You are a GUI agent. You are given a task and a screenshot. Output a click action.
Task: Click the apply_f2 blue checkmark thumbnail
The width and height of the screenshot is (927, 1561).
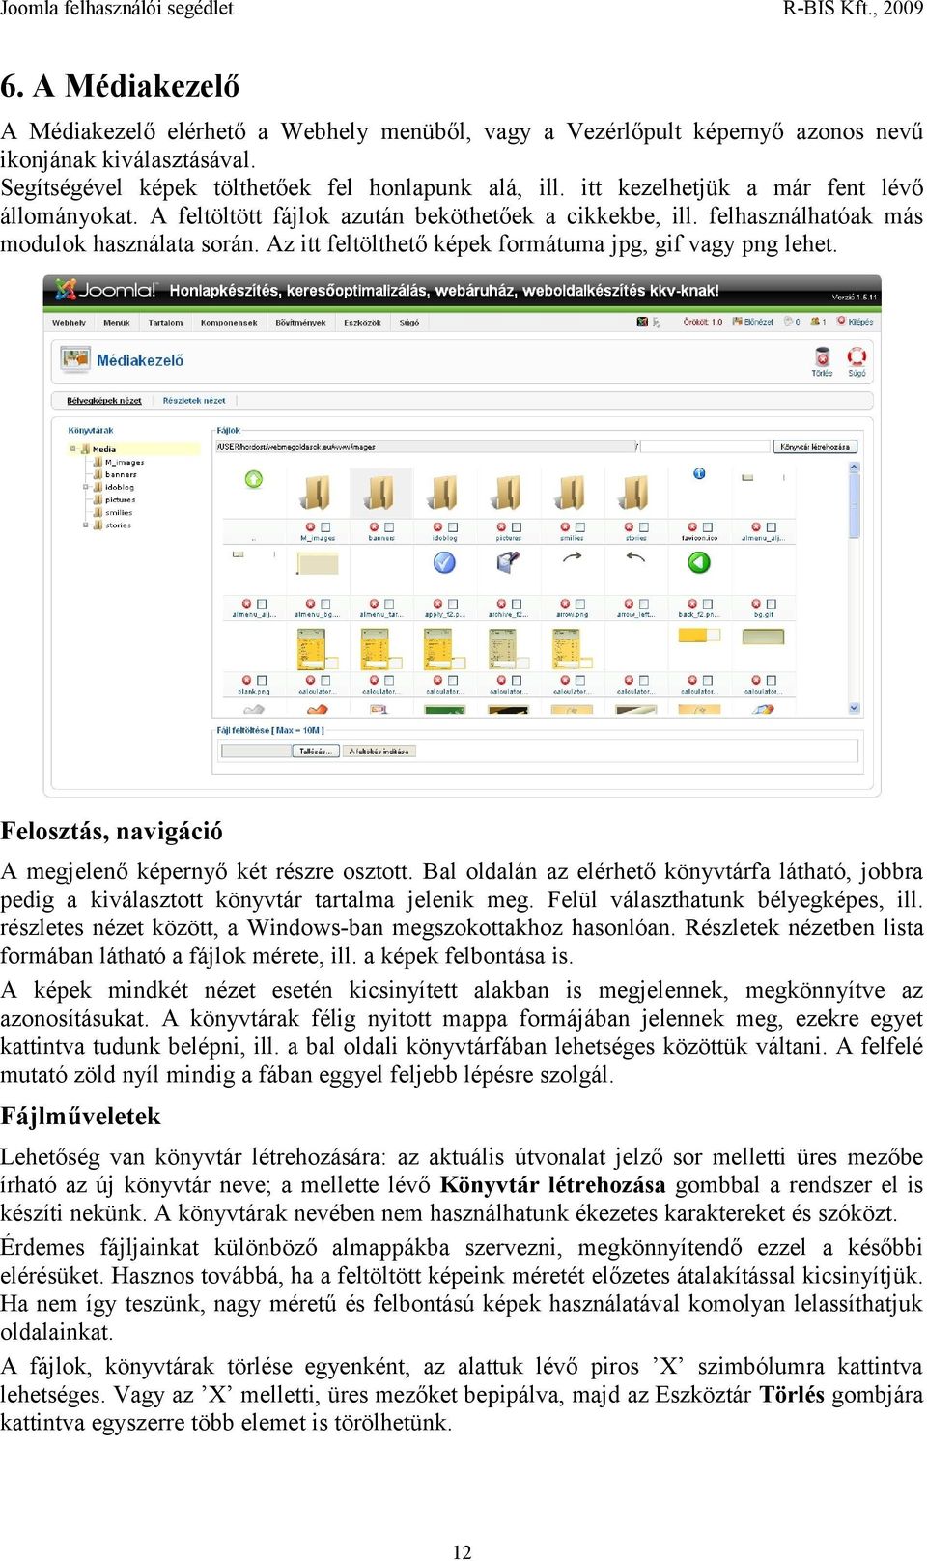click(x=445, y=562)
